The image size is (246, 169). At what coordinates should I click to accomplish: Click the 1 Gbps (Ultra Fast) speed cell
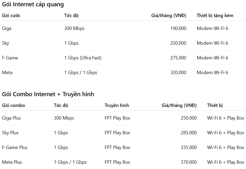[x=83, y=58]
